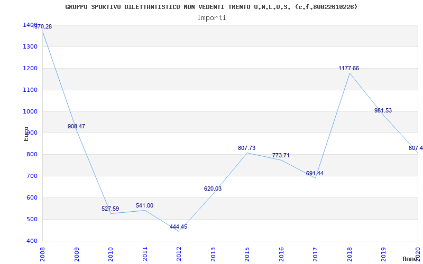The height and width of the screenshot is (264, 423).
Task: Select the 1200 y-axis tick label
Action: tap(30, 68)
